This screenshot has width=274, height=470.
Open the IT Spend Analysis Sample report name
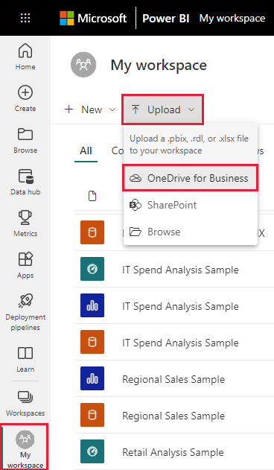(x=180, y=306)
